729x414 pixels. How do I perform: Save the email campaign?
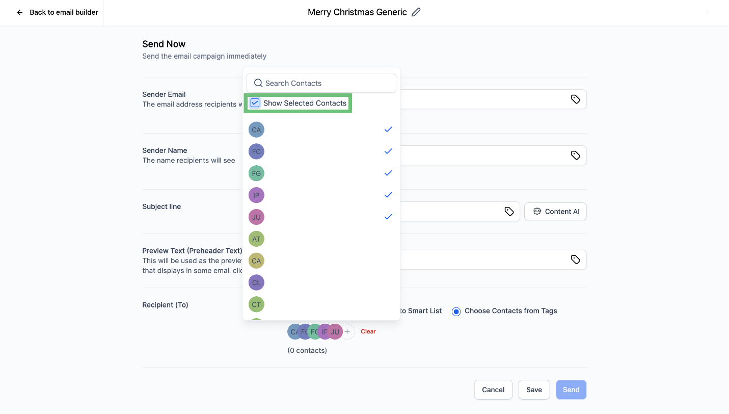coord(534,390)
